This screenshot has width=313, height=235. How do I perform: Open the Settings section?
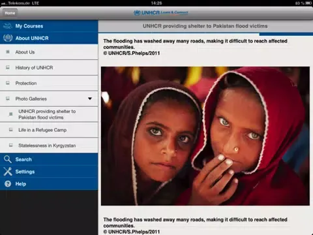pos(49,172)
